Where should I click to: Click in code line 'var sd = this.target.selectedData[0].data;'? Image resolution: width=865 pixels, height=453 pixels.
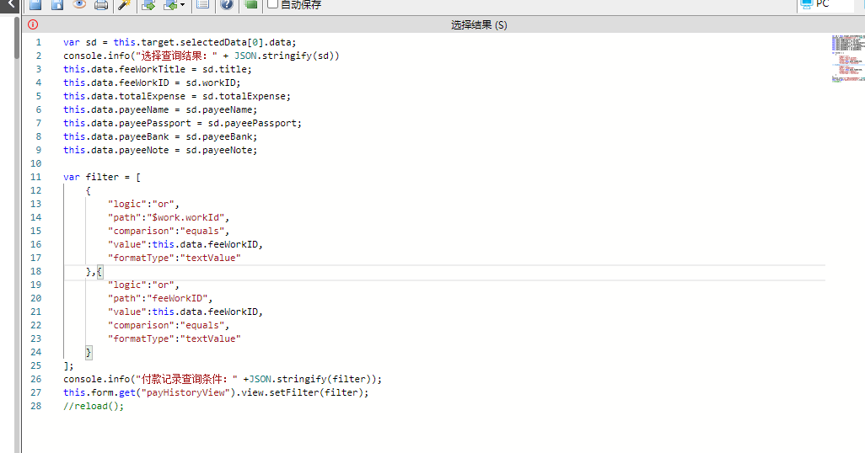pyautogui.click(x=180, y=42)
